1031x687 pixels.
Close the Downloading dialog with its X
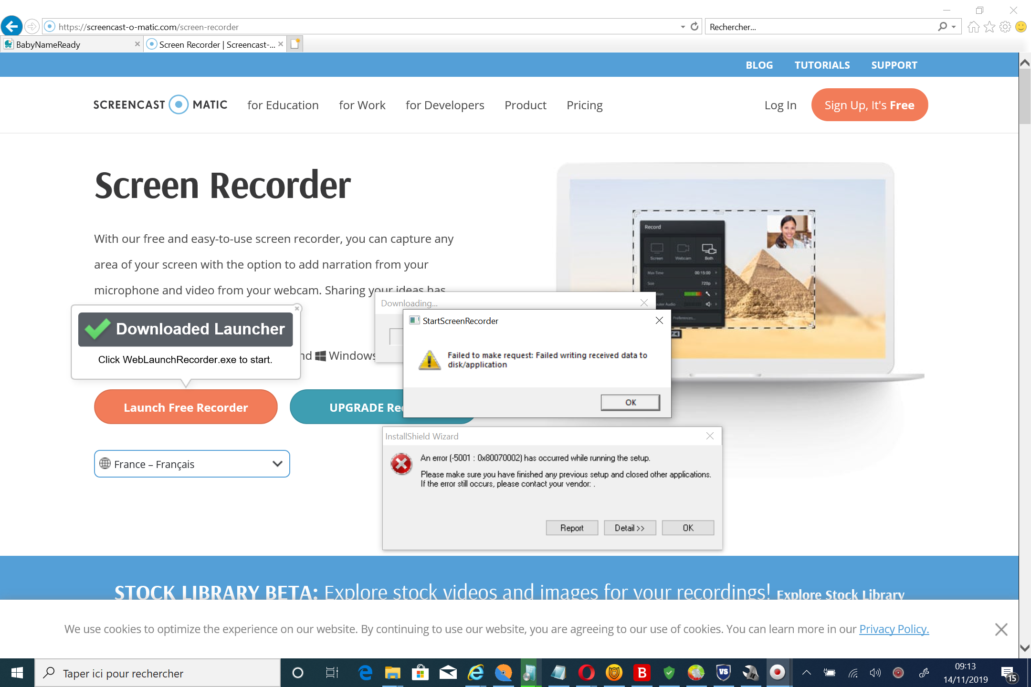pos(644,303)
